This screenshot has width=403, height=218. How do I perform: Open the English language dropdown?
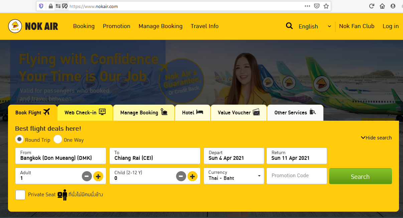(x=315, y=26)
